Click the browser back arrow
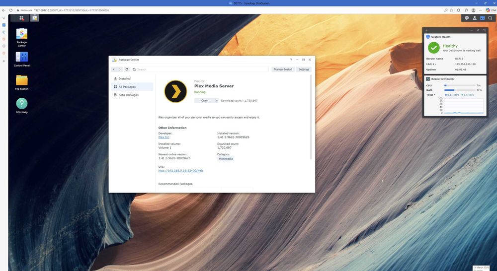Screen dimensions: 497x271 (x=4, y=10)
